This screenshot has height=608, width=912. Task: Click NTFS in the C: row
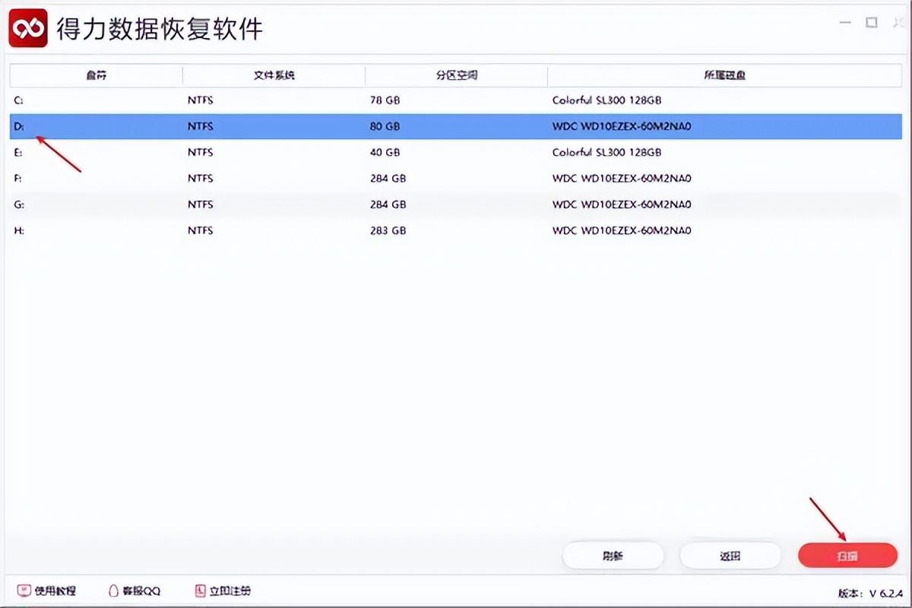[200, 100]
